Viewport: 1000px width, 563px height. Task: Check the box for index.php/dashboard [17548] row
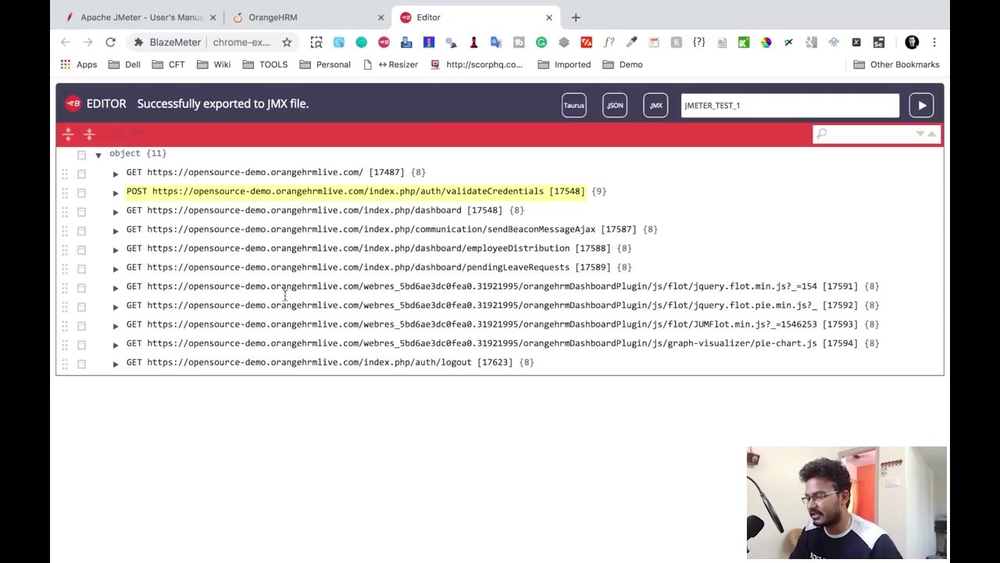click(x=81, y=212)
